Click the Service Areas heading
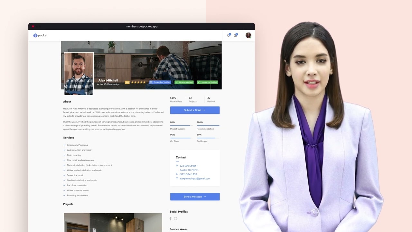Image resolution: width=412 pixels, height=232 pixels. point(178,229)
